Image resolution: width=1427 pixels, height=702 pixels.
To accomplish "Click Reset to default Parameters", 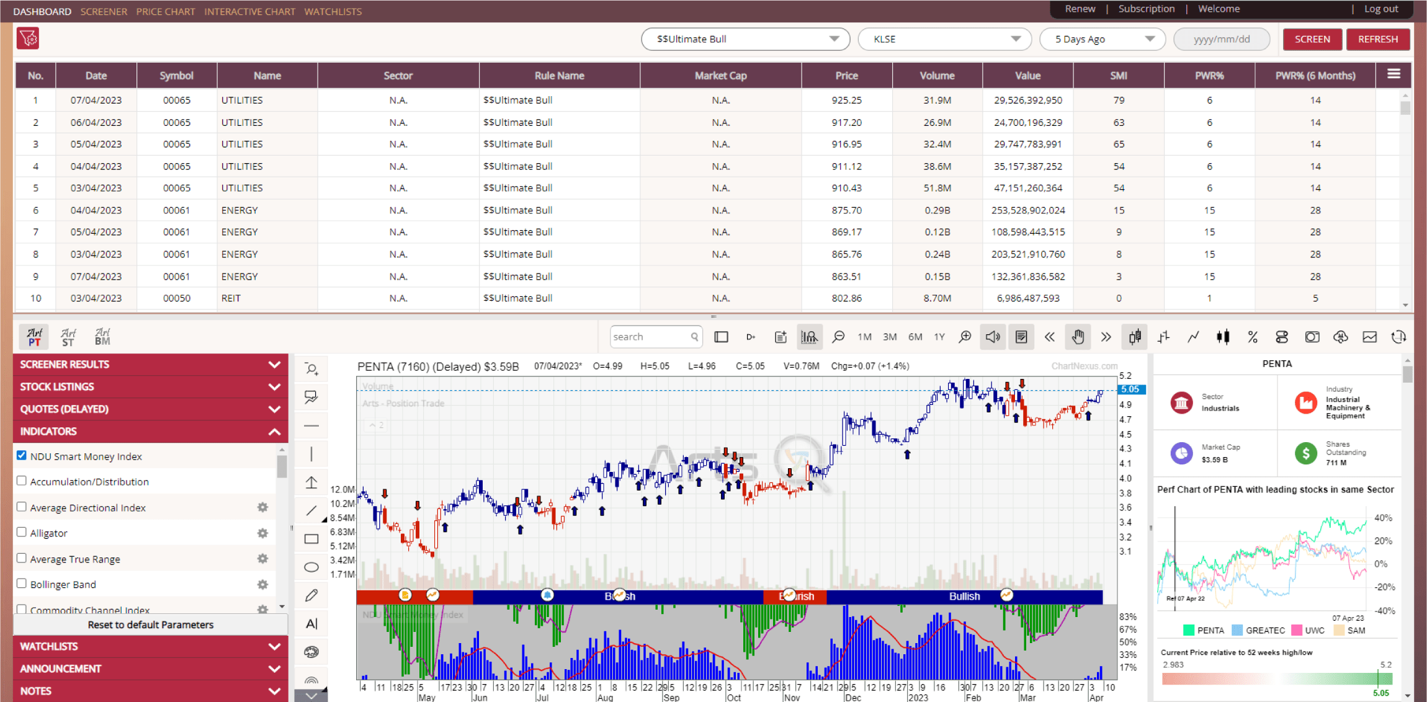I will pyautogui.click(x=150, y=624).
